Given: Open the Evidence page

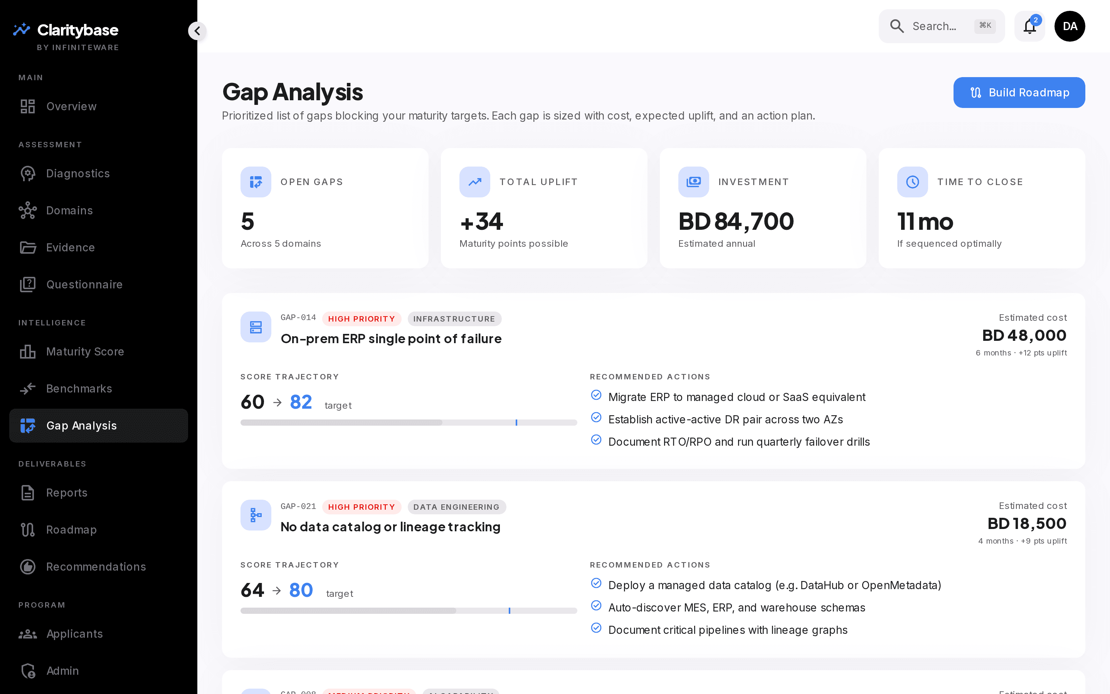Looking at the screenshot, I should [x=99, y=248].
